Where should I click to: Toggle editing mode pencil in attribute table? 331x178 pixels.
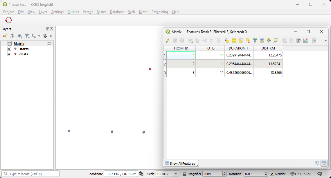click(x=168, y=41)
